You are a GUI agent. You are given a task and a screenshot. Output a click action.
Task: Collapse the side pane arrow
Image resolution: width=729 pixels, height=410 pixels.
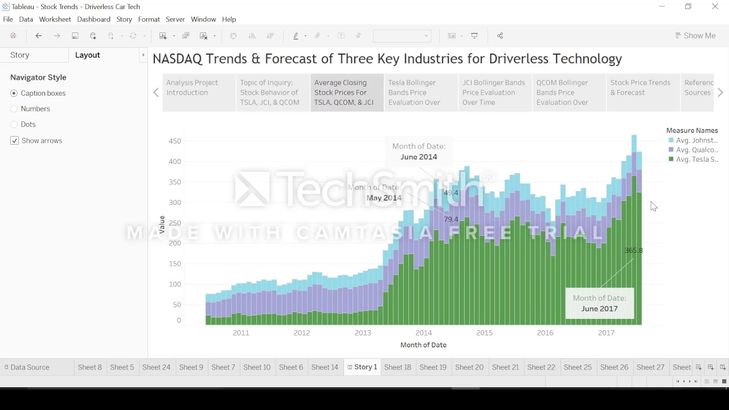pos(143,55)
